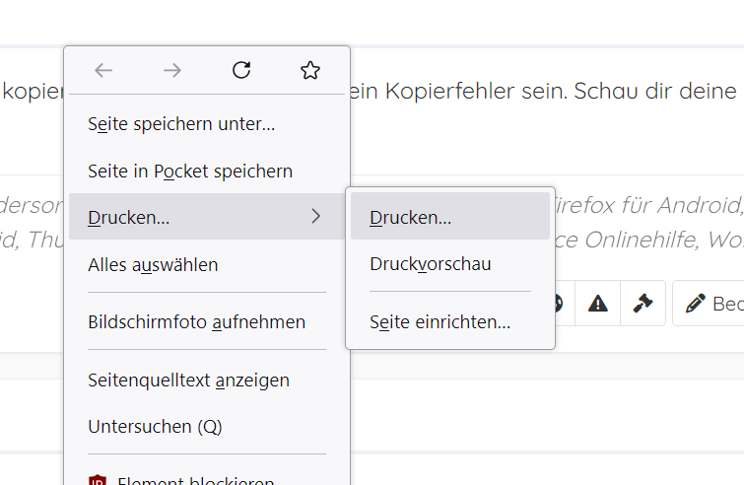Choose "Bildschirmfoto aufnehmen"
The image size is (744, 485).
[196, 322]
